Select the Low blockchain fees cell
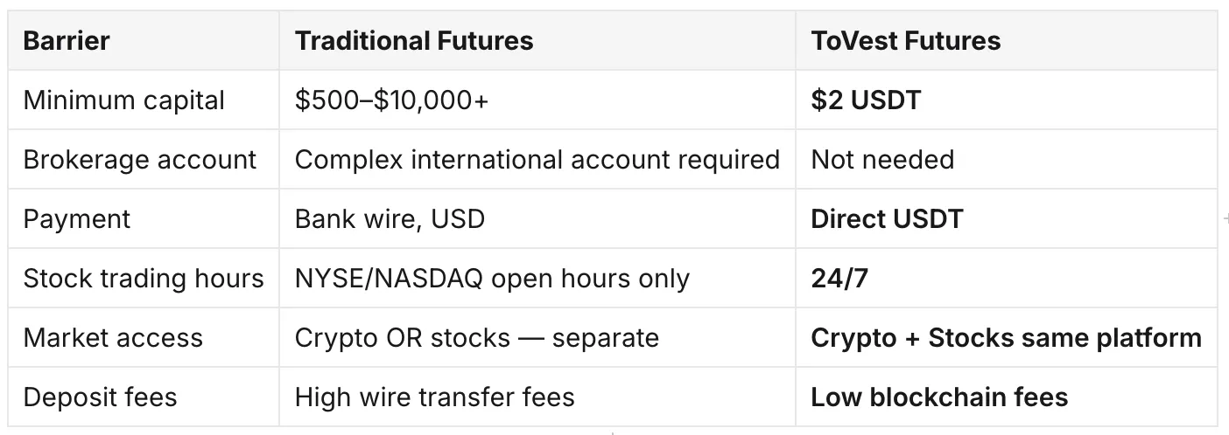 click(940, 397)
